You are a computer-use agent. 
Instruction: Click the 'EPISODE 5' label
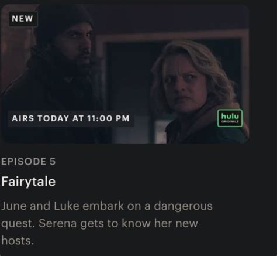pos(29,162)
